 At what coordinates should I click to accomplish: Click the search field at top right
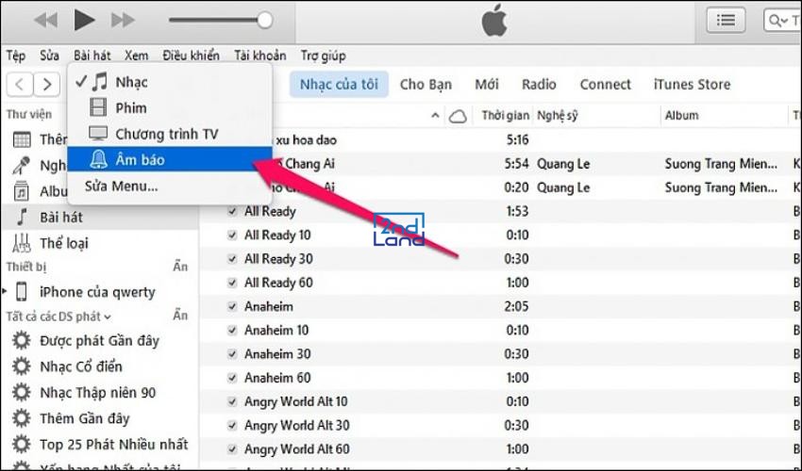point(782,21)
